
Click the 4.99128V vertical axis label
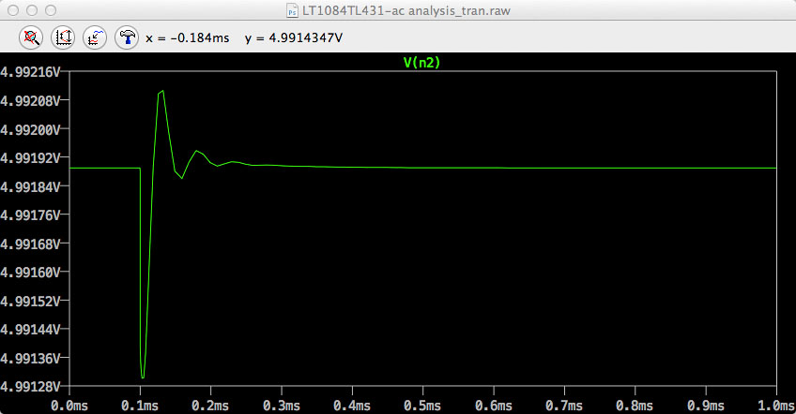[x=30, y=387]
